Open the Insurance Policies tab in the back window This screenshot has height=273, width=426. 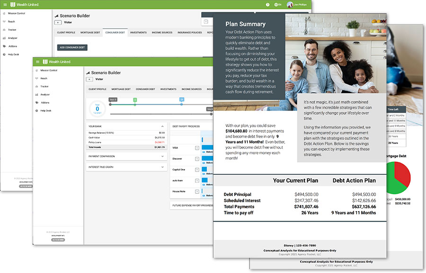coord(190,33)
